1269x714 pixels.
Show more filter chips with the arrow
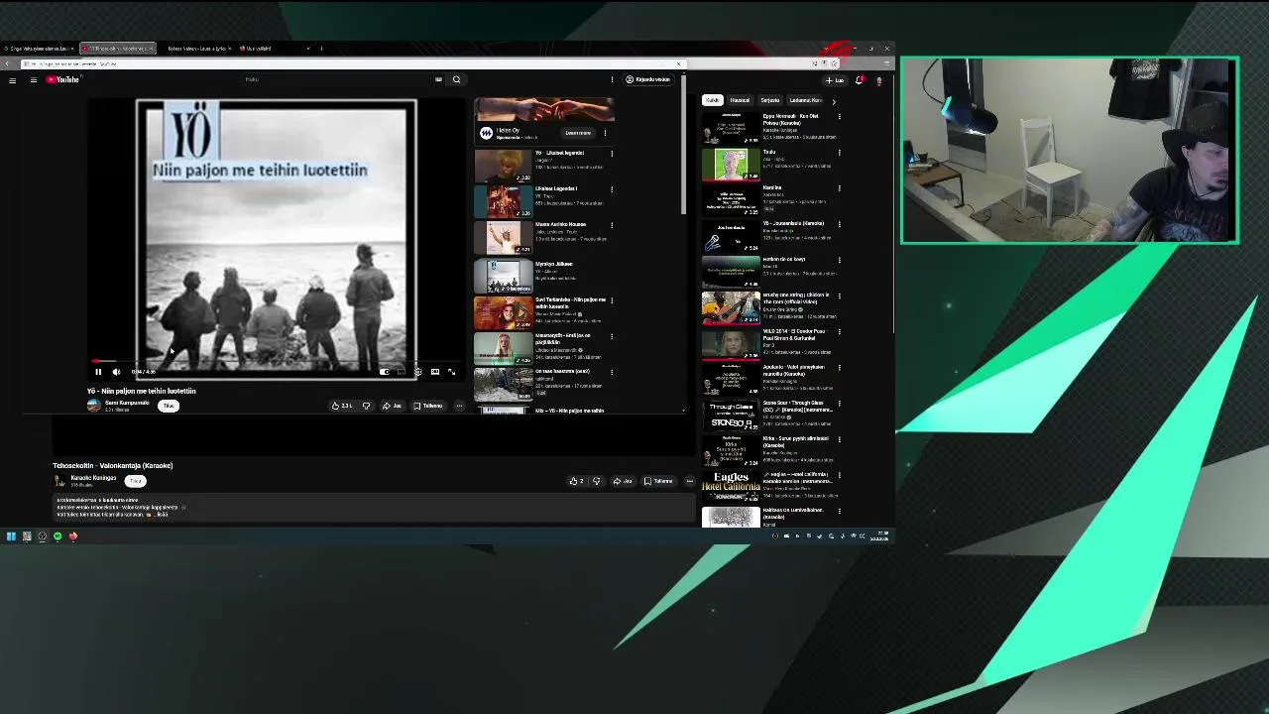(x=833, y=101)
